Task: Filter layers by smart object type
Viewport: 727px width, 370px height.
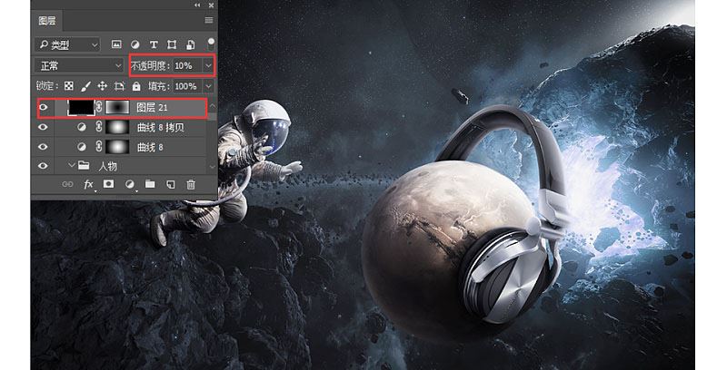Action: click(x=190, y=44)
